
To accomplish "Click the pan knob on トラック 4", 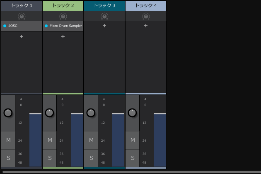I will (132, 113).
